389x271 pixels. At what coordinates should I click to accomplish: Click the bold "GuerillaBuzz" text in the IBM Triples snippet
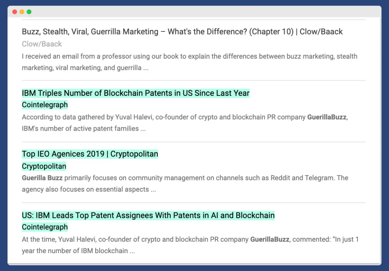click(327, 117)
